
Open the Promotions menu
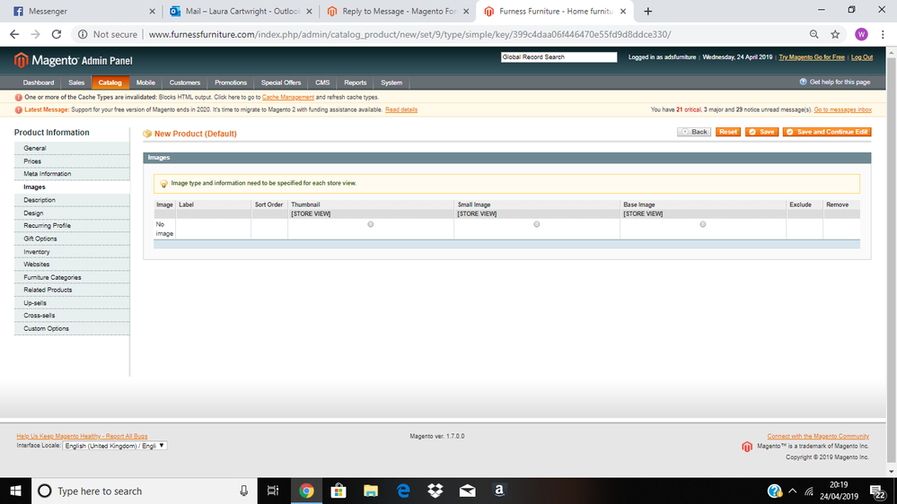(231, 83)
